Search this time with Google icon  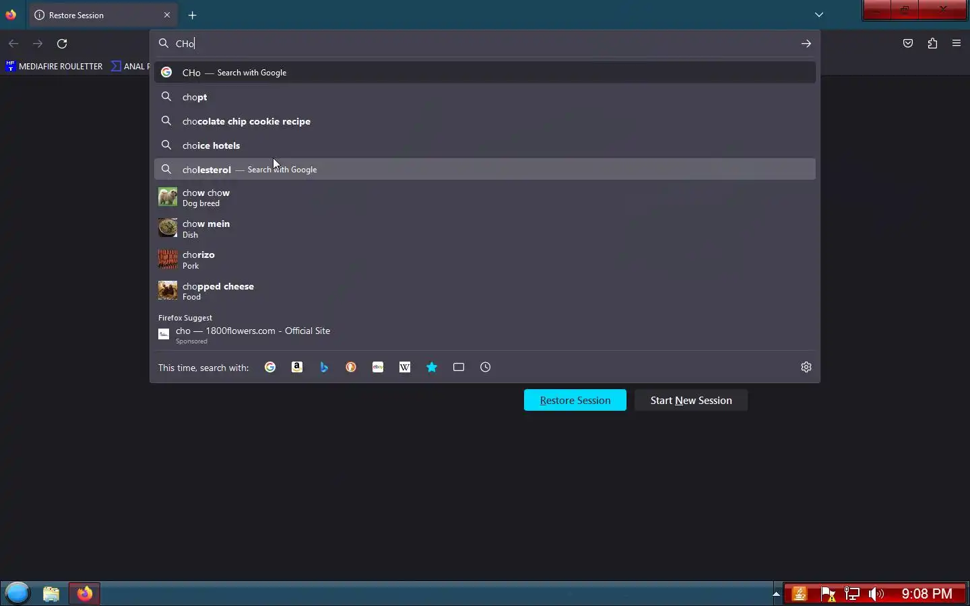[270, 367]
